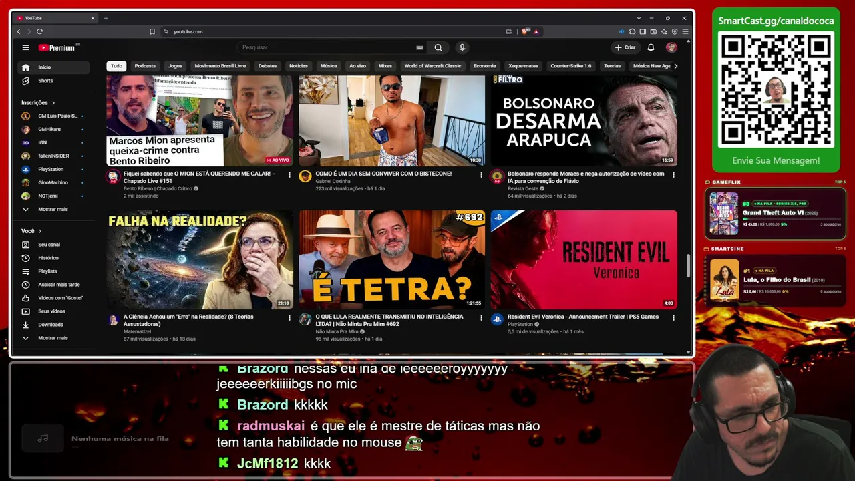Open Falha na Realidade video thumbnail
The height and width of the screenshot is (481, 855).
pyautogui.click(x=200, y=260)
